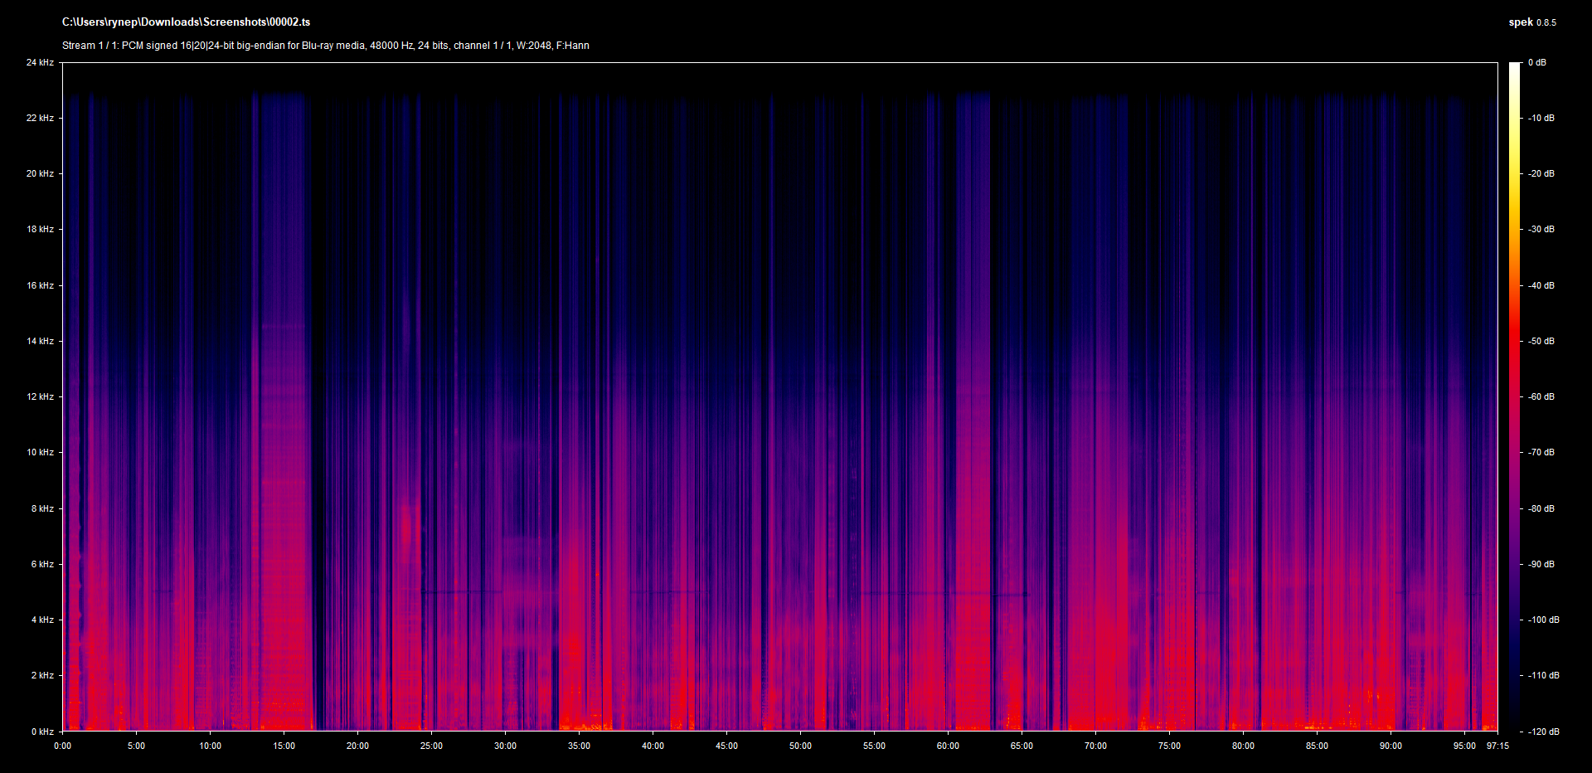Click the 16 kHz frequency axis label
This screenshot has height=773, width=1592.
tap(40, 285)
